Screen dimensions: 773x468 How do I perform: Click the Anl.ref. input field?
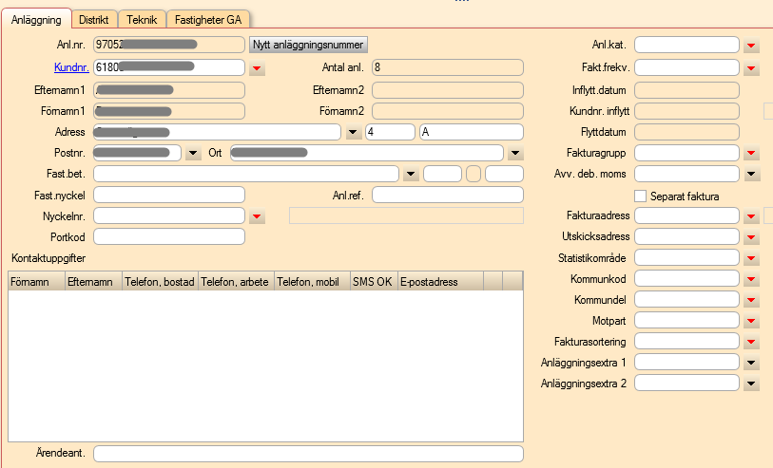click(448, 195)
